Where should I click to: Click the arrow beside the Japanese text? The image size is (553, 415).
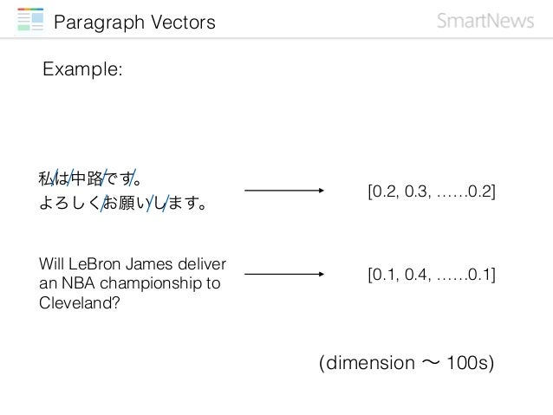(x=284, y=191)
